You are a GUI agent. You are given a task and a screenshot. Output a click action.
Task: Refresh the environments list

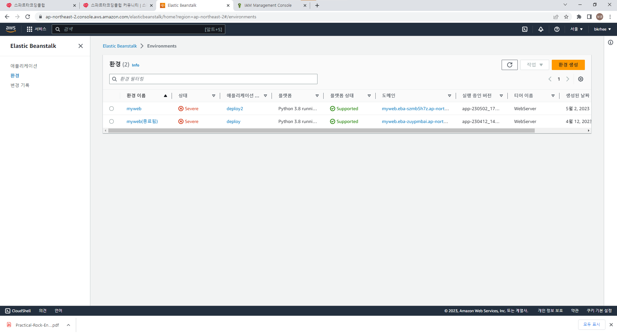pyautogui.click(x=510, y=65)
